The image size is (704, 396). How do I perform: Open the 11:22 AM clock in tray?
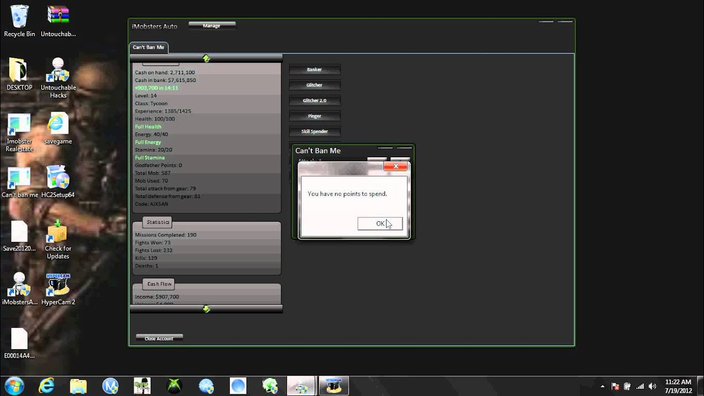[678, 386]
